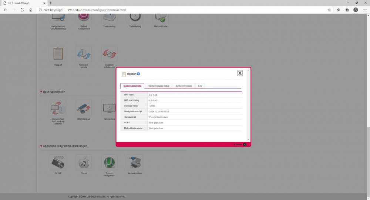Viewport: 370px width, 200px height.
Task: Open the Collections icon
Action: coord(347,10)
